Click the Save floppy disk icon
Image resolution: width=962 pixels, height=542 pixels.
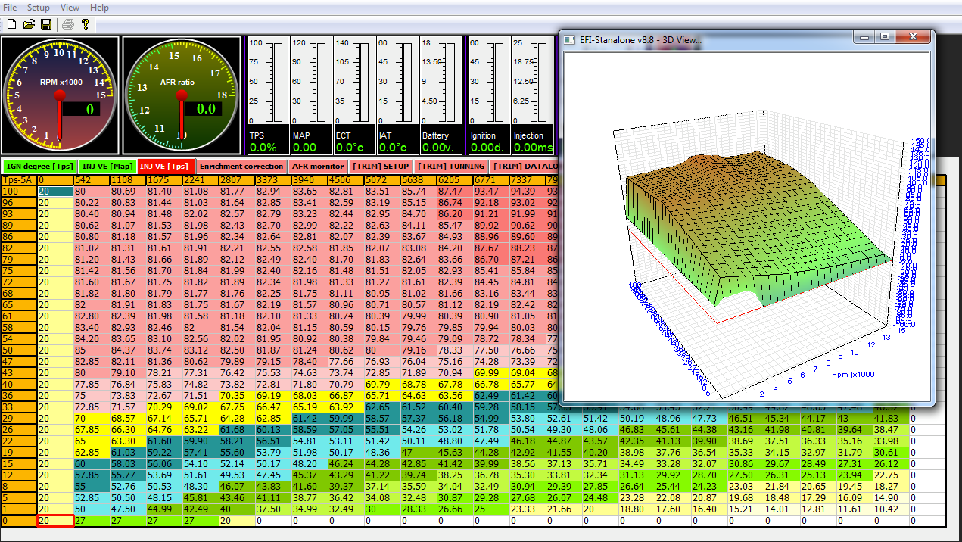pyautogui.click(x=46, y=25)
